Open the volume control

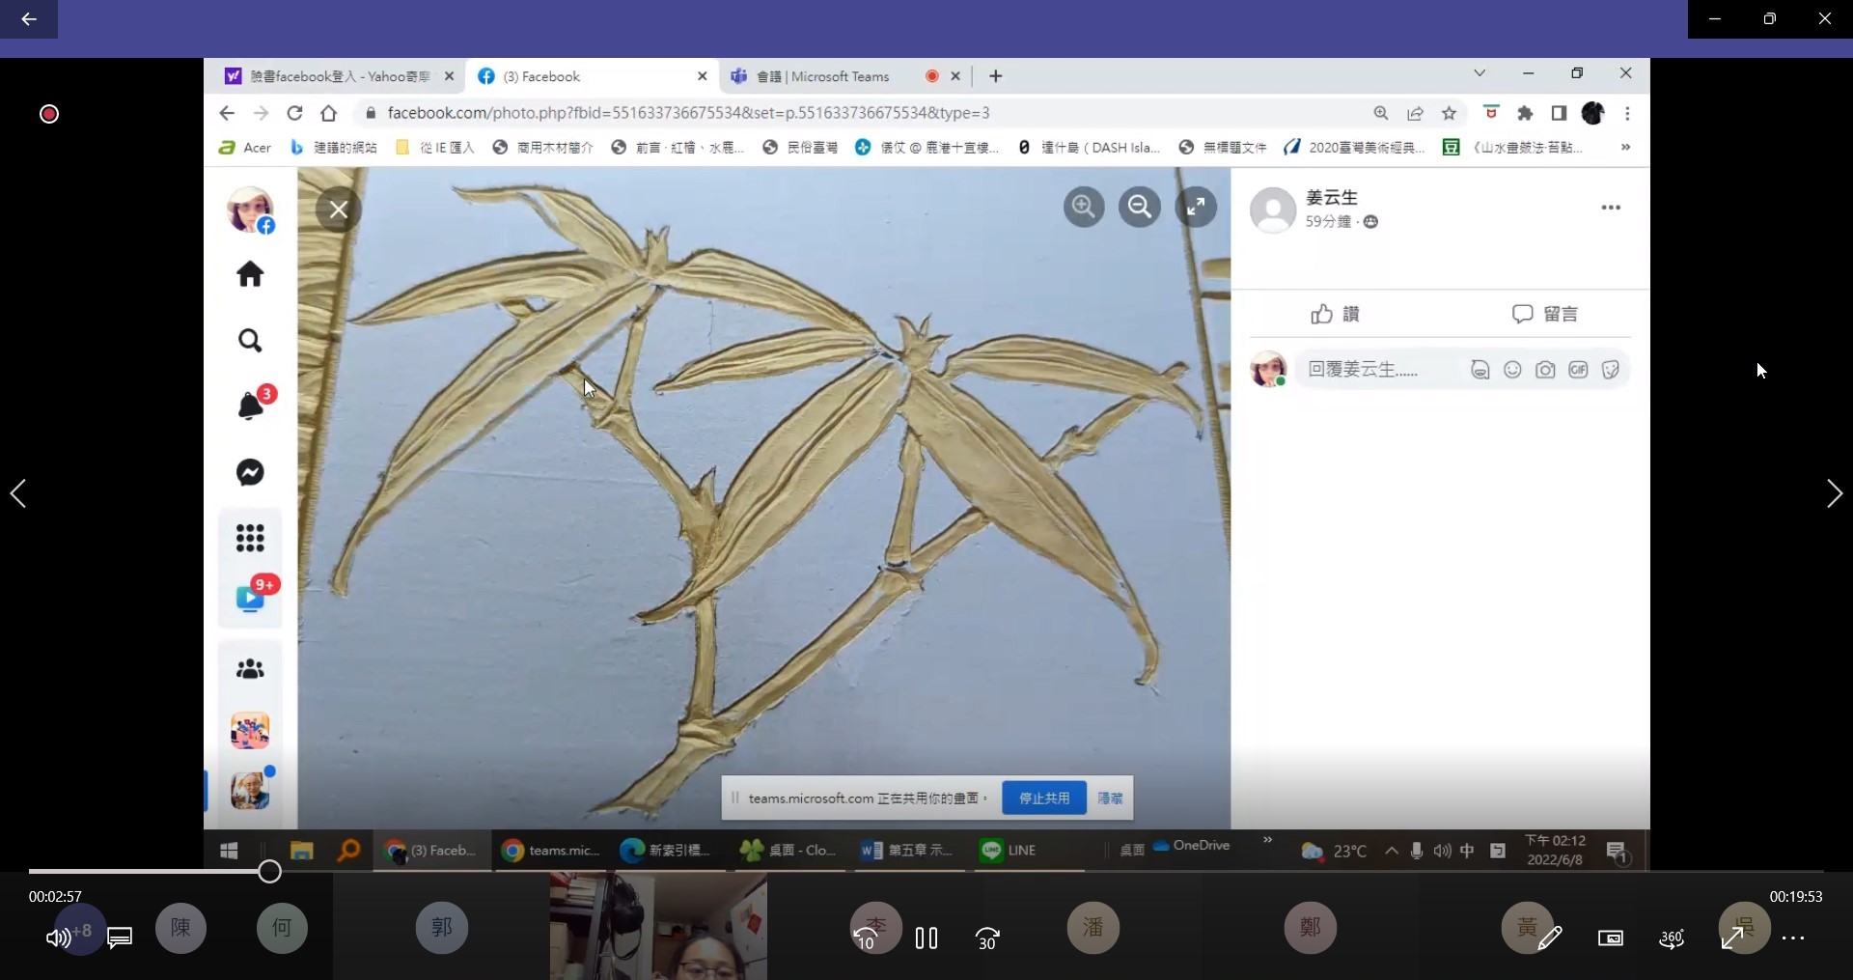pyautogui.click(x=58, y=938)
